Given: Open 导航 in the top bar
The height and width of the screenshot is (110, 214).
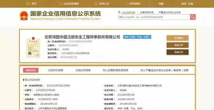Looking at the screenshot, I should pos(161,4).
